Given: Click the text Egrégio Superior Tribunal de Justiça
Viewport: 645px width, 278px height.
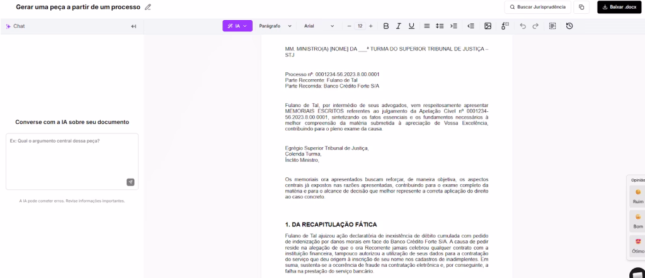Looking at the screenshot, I should (327, 148).
